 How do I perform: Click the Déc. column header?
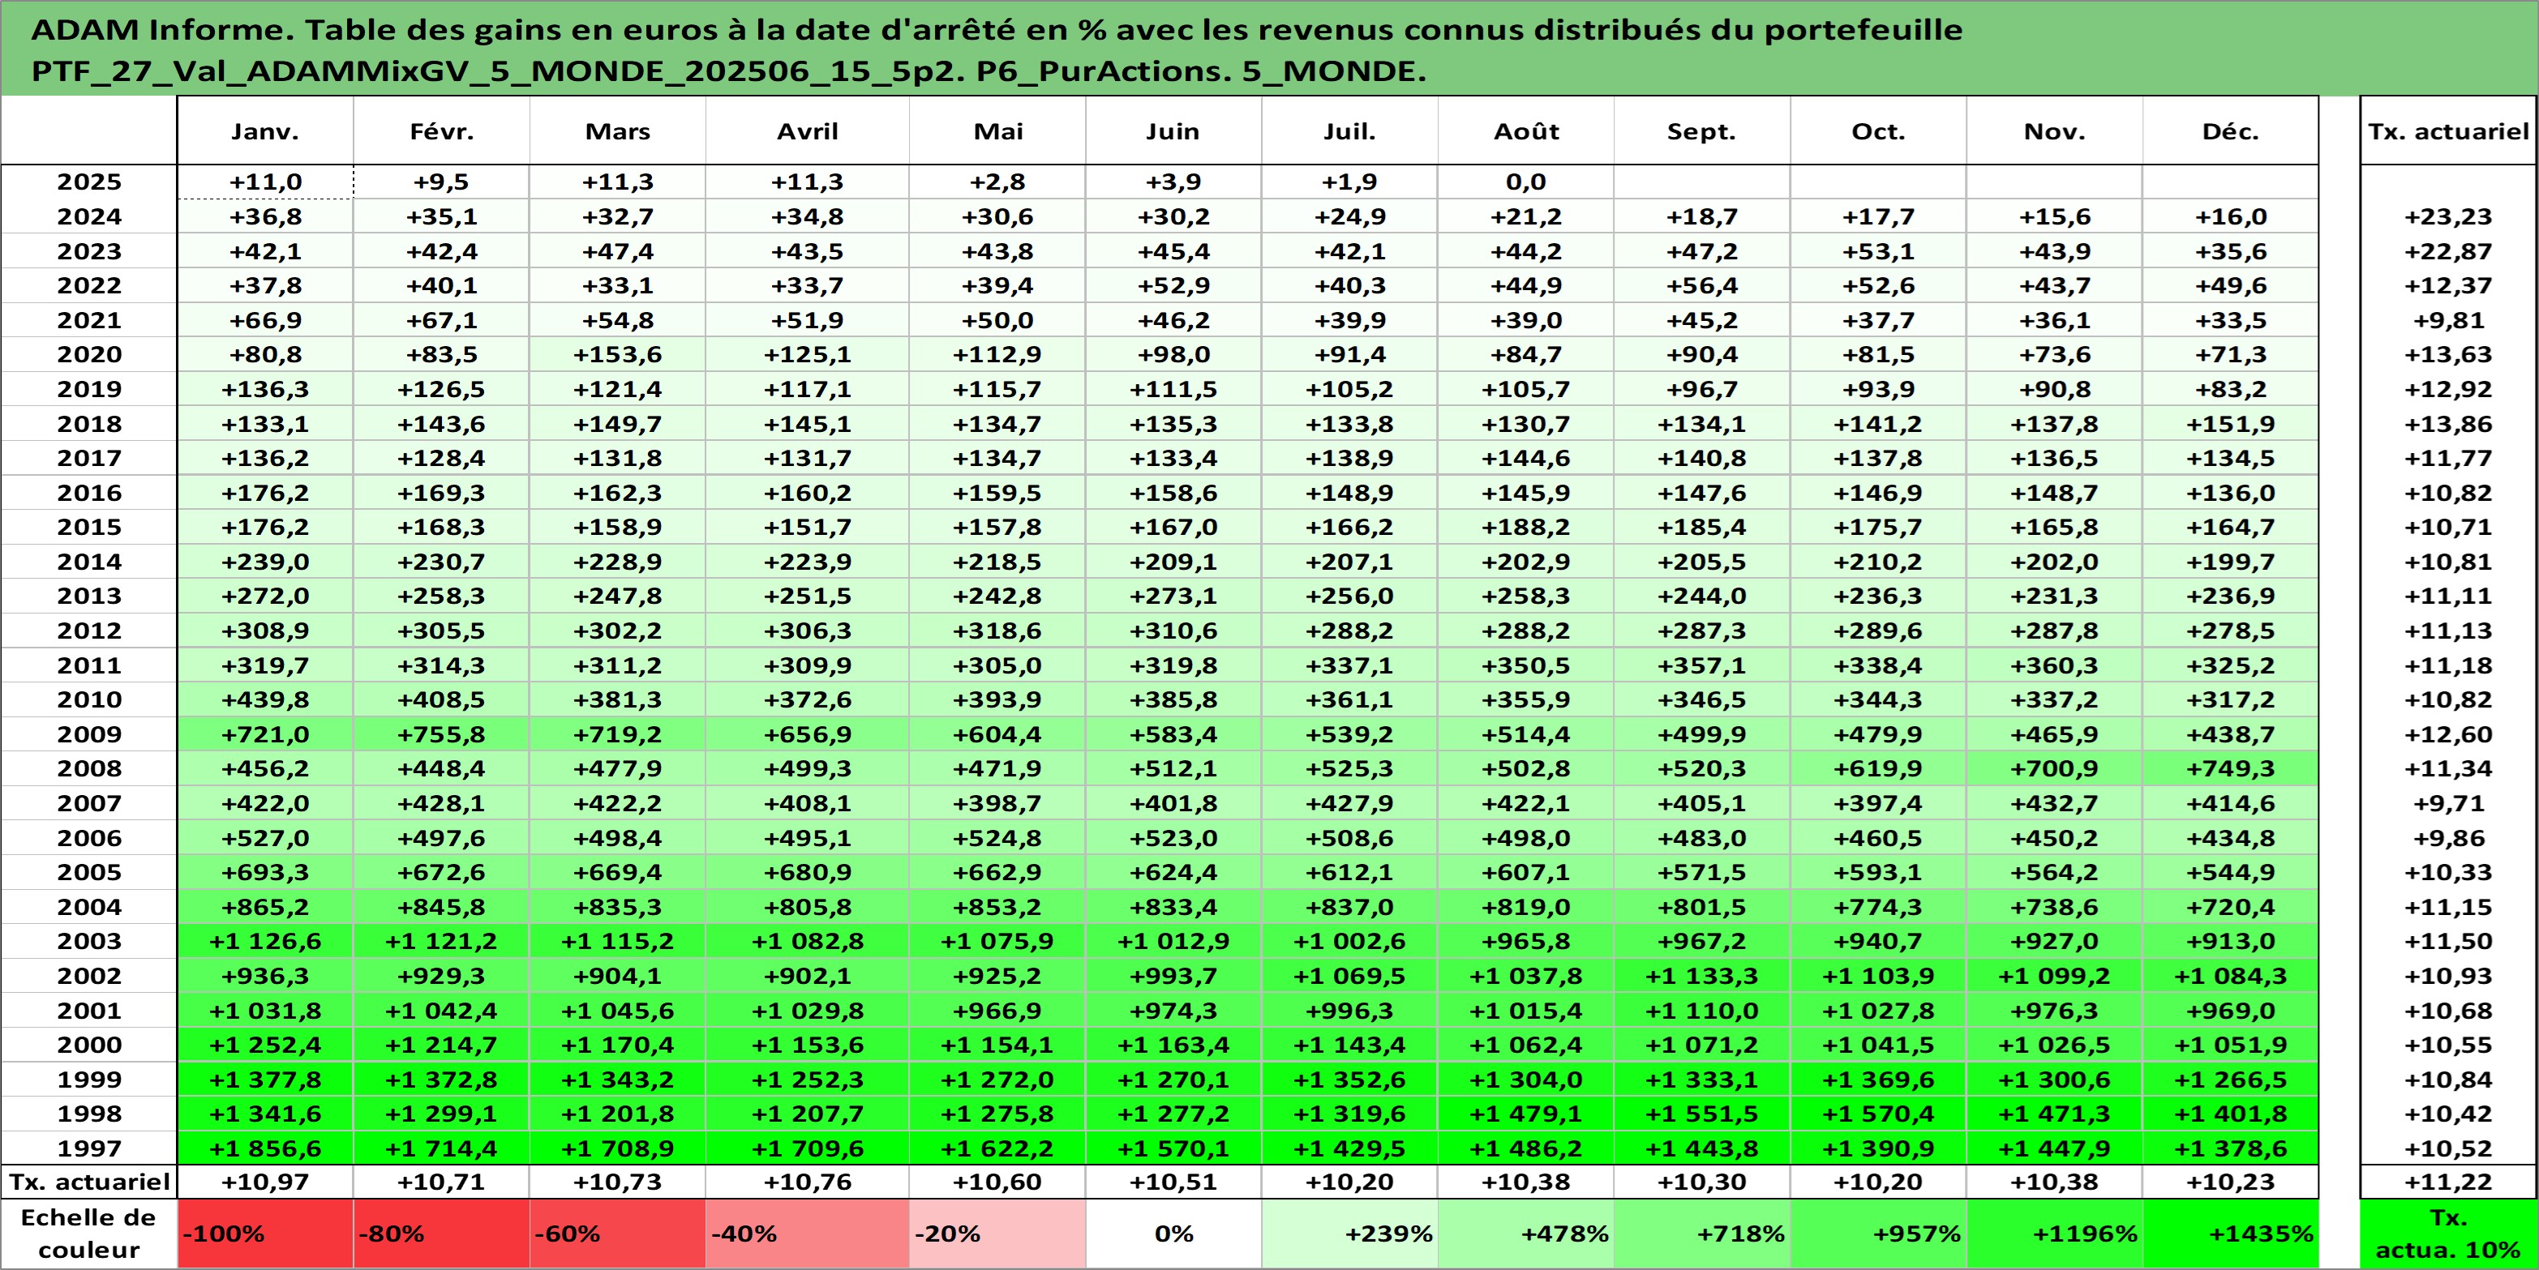tap(2231, 131)
